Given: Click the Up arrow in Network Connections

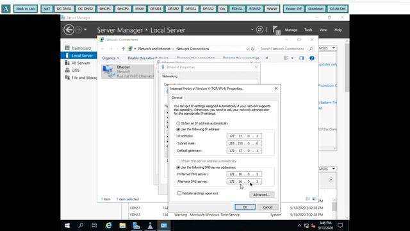Looking at the screenshot, I should (123, 49).
